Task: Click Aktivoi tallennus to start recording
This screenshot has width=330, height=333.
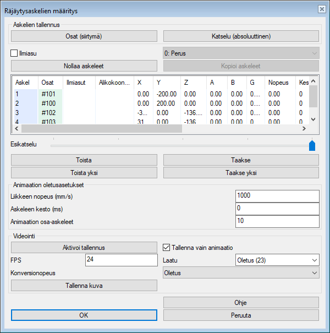Action: [x=84, y=247]
